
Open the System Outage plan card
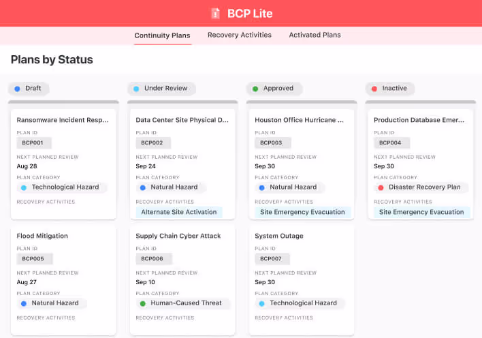[279, 236]
